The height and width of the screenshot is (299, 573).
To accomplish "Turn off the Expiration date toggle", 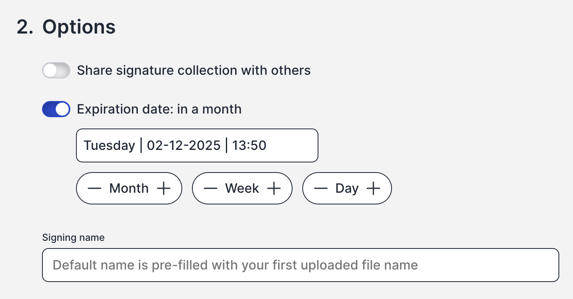I will 56,109.
